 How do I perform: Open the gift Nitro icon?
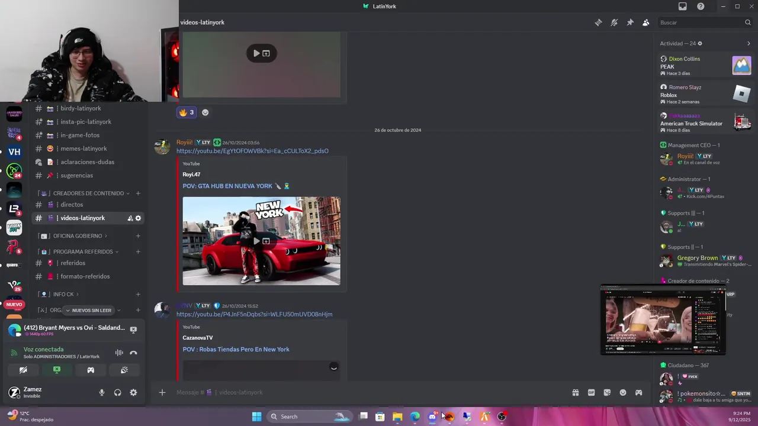click(x=575, y=392)
